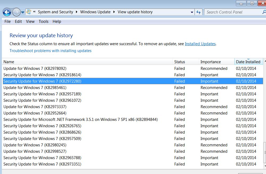266x174 pixels.
Task: Refresh the address bar view
Action: coord(198,12)
